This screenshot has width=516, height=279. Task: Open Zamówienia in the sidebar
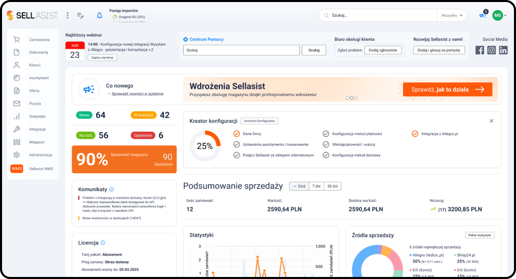[40, 40]
